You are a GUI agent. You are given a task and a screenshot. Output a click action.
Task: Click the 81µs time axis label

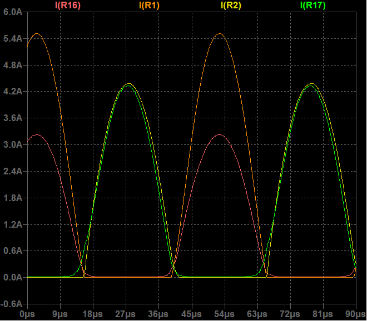pyautogui.click(x=323, y=314)
